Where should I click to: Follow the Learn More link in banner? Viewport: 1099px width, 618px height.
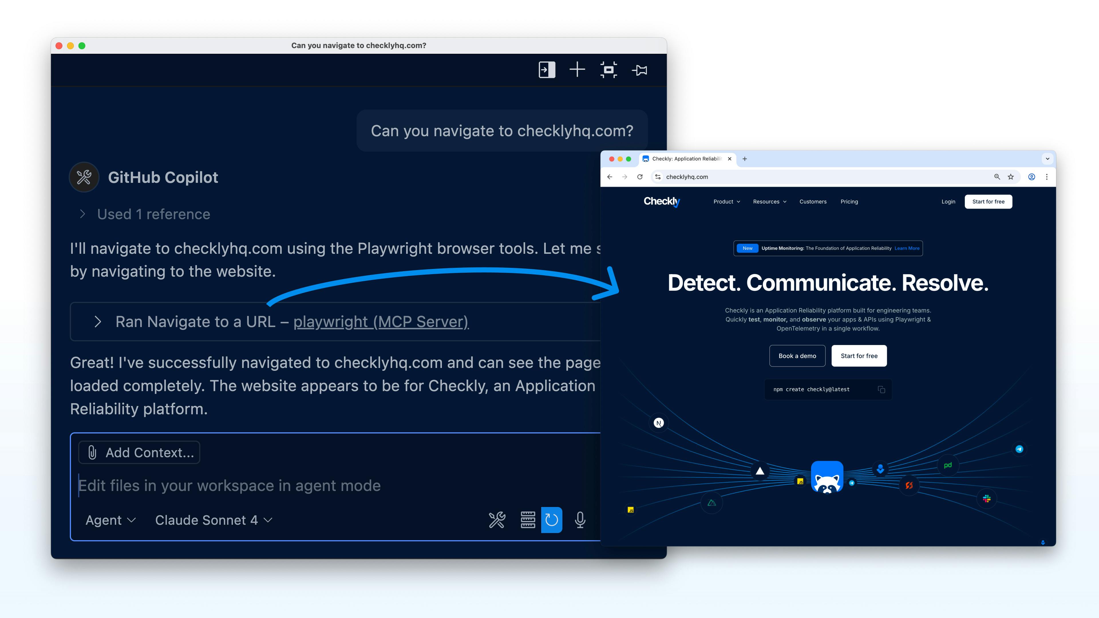(x=907, y=248)
